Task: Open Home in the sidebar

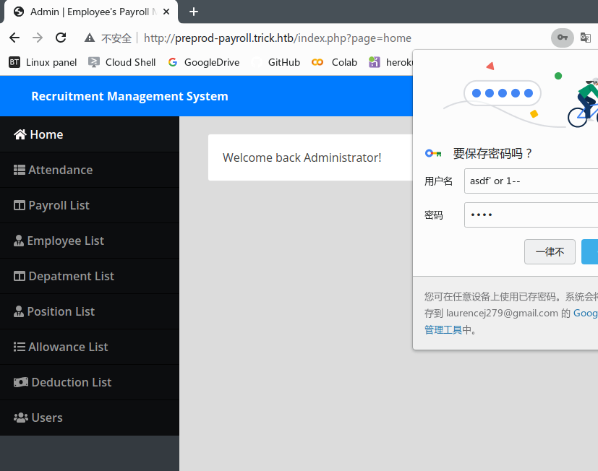Action: [x=46, y=134]
